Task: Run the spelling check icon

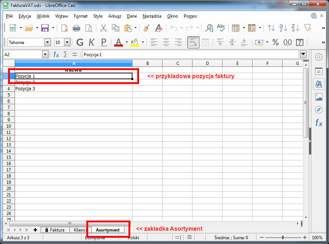Action: coord(221,28)
